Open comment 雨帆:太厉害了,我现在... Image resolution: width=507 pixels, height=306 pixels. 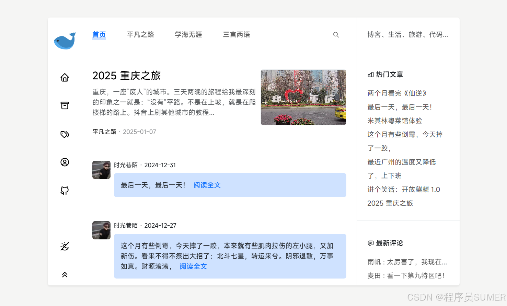coord(407,262)
